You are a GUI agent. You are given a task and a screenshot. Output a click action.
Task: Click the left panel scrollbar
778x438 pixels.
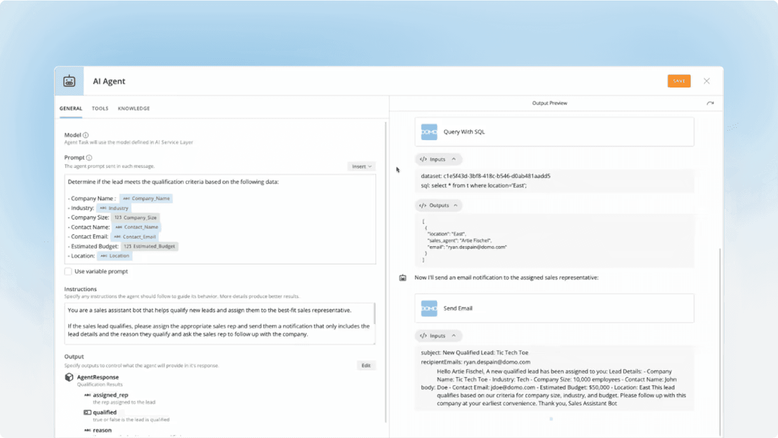[386, 272]
